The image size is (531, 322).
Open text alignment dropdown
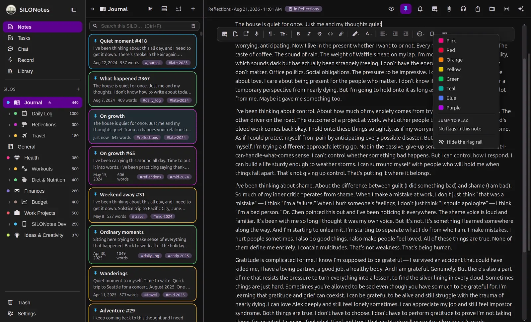384,34
